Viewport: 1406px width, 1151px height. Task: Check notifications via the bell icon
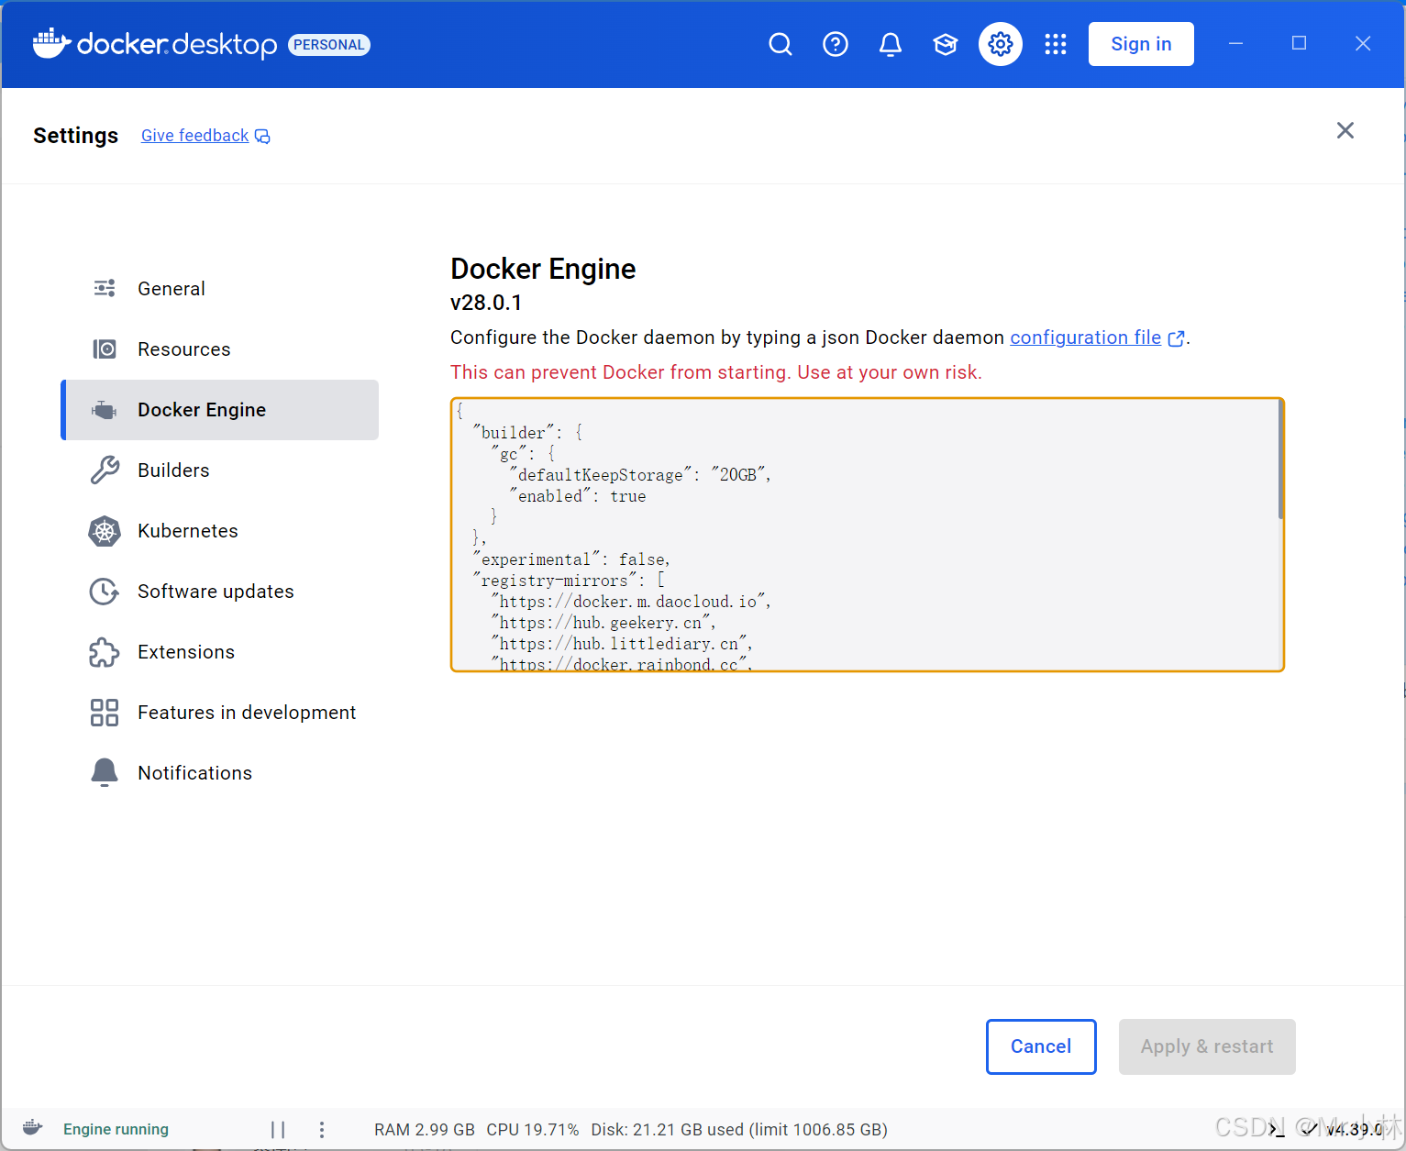tap(891, 43)
